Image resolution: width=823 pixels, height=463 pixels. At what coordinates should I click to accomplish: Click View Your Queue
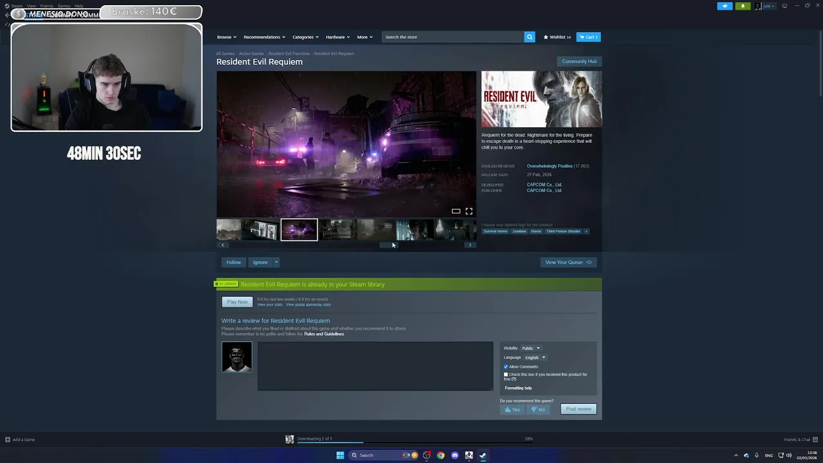pos(568,262)
